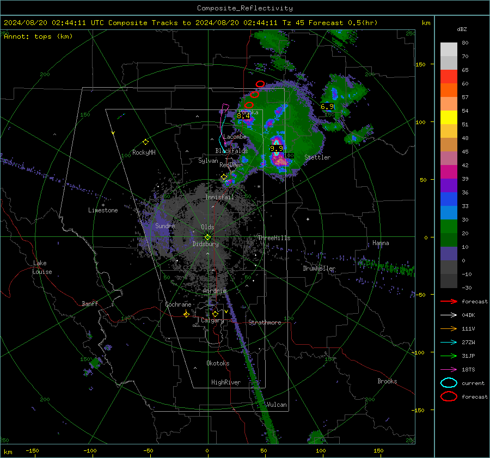Click the Lacombe city label
490x458 pixels.
(x=235, y=137)
